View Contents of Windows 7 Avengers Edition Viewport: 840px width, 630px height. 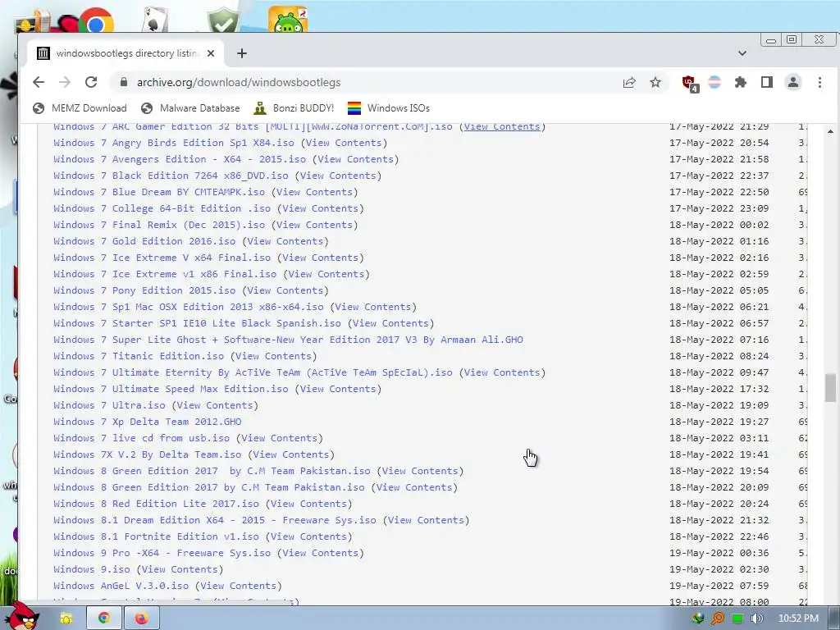point(356,159)
